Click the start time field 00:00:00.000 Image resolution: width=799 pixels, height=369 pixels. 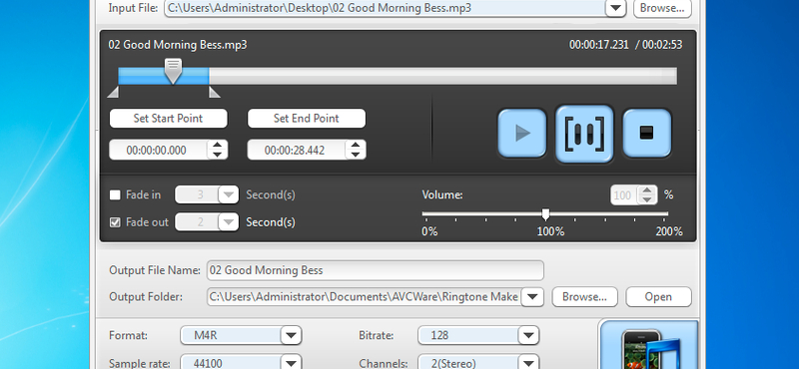(159, 151)
